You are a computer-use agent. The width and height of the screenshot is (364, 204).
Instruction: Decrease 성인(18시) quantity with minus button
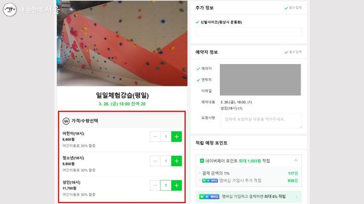pyautogui.click(x=155, y=185)
